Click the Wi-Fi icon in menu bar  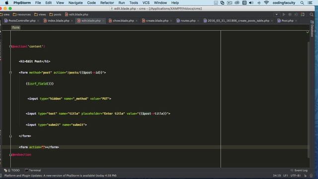click(x=266, y=2)
